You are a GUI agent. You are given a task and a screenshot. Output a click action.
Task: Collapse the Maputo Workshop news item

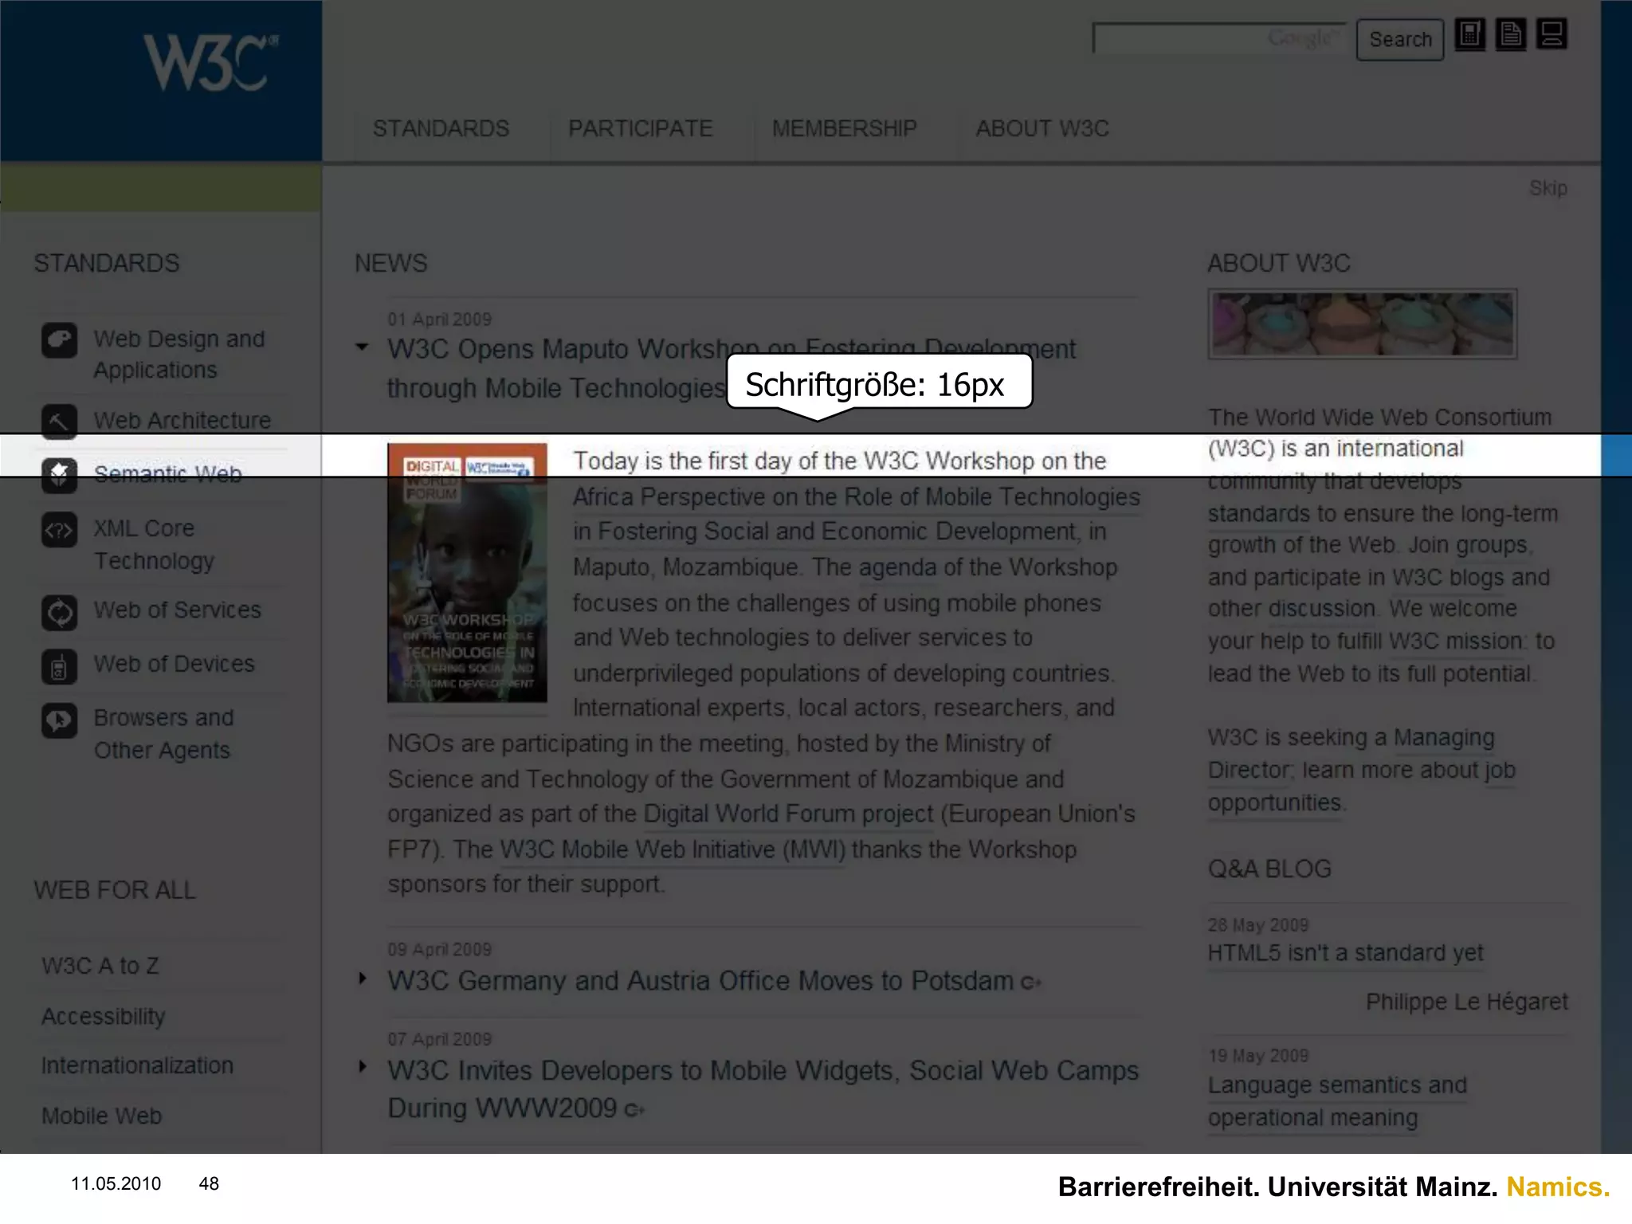[363, 347]
